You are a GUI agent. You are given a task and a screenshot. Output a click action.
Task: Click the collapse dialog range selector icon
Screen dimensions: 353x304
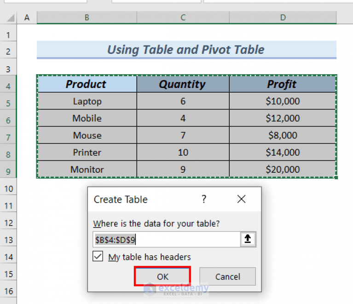248,239
